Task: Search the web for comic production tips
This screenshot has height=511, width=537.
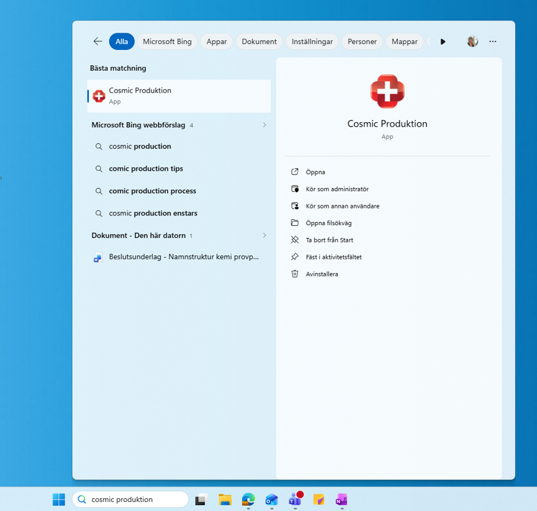Action: 179,169
